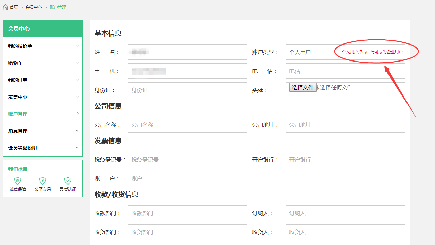435x245 pixels.
Task: Open the 账户管理 sidebar item
Action: click(43, 114)
